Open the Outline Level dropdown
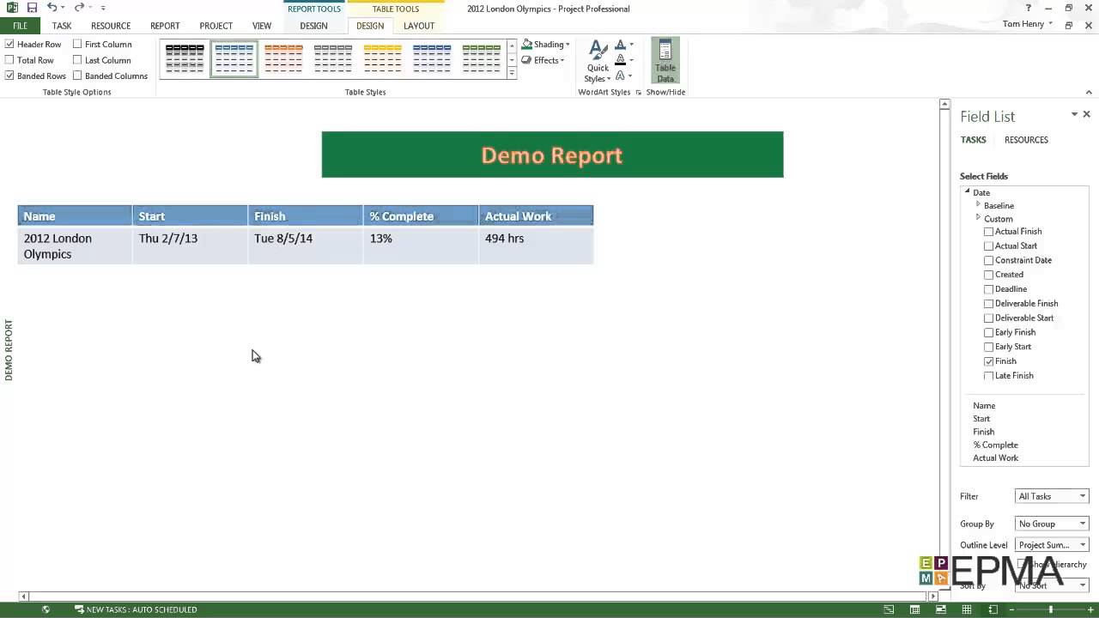1099x618 pixels. click(x=1052, y=545)
